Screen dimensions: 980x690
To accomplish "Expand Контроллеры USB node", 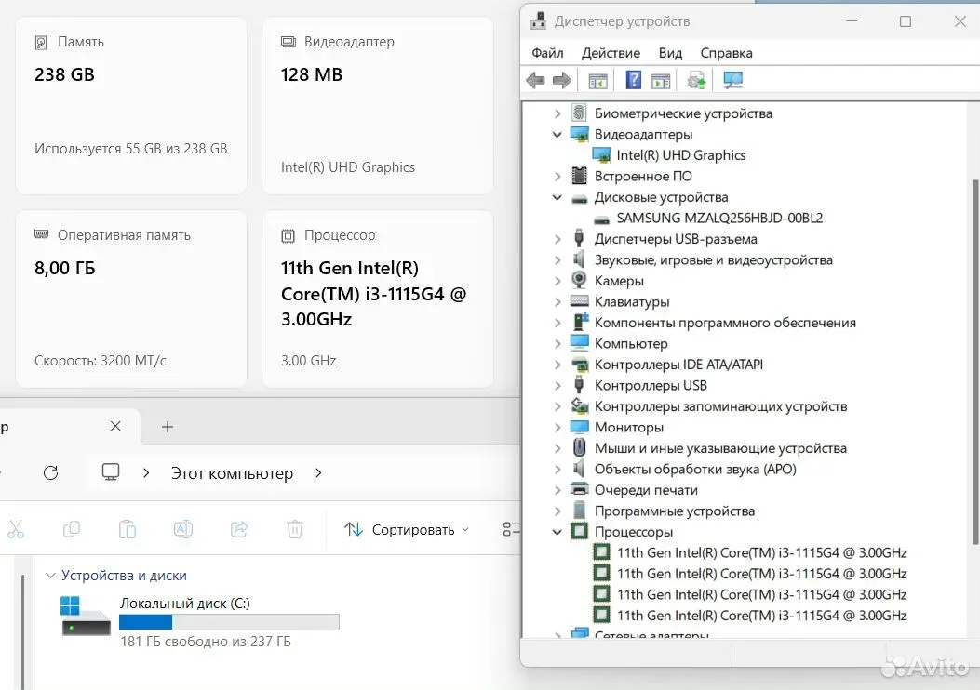I will point(557,386).
